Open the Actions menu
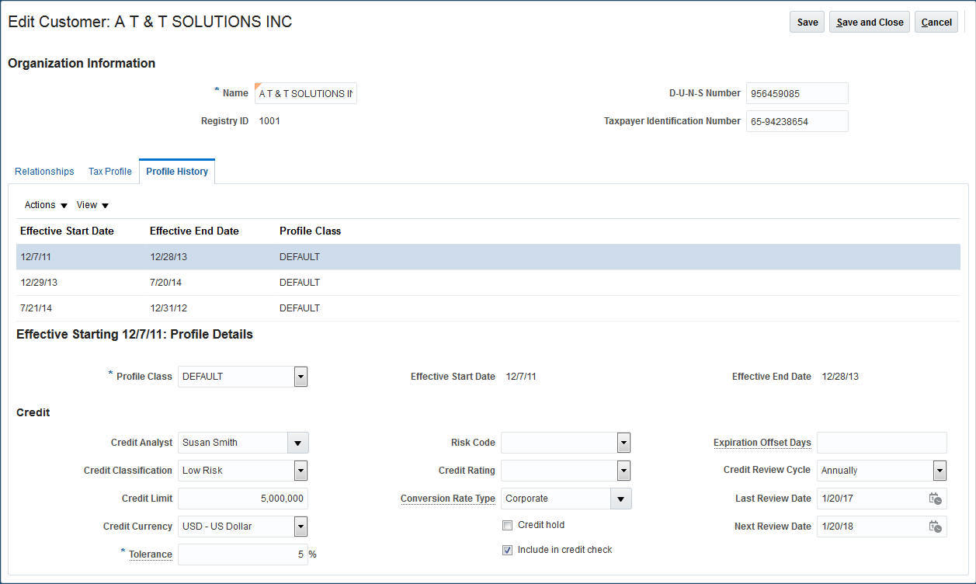 coord(46,205)
